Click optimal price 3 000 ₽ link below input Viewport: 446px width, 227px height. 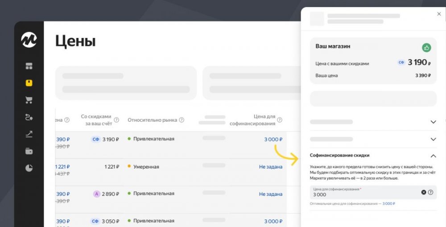(388, 204)
